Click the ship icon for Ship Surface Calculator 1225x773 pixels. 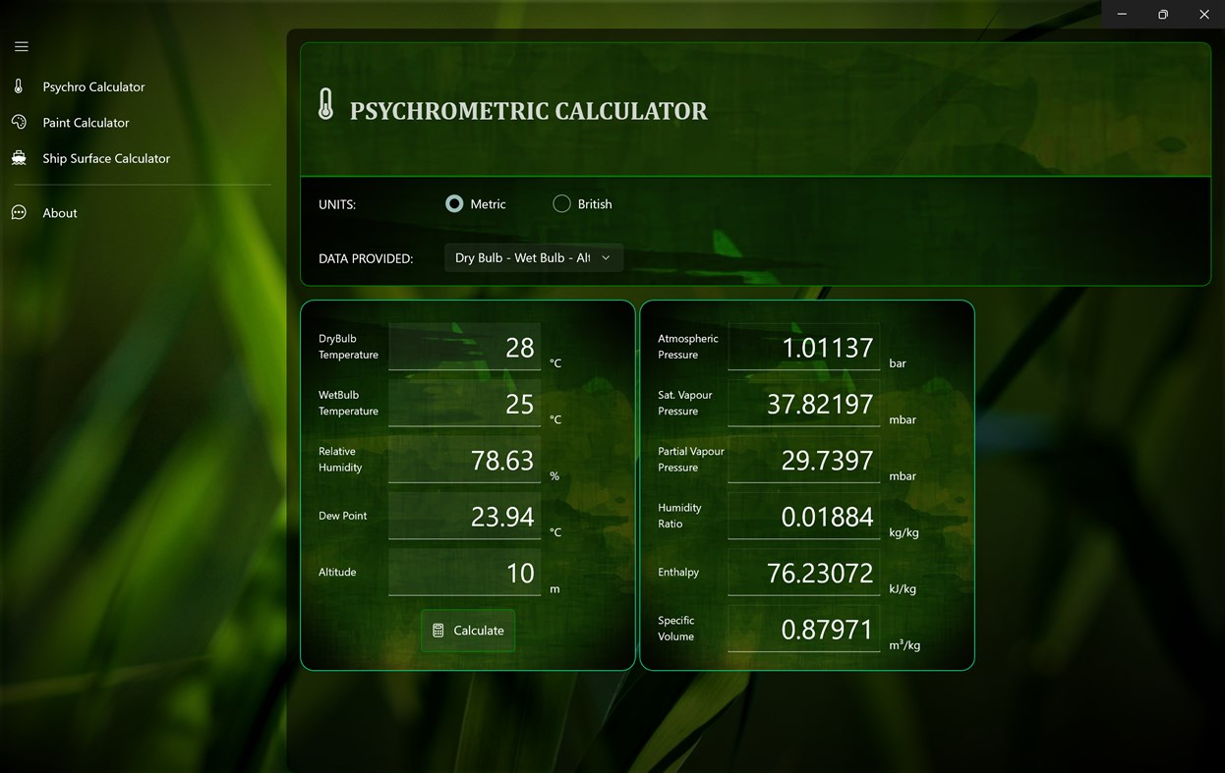pyautogui.click(x=20, y=157)
